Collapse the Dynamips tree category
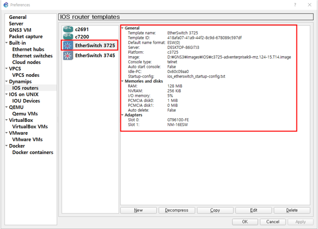This screenshot has width=318, height=229. 6,82
